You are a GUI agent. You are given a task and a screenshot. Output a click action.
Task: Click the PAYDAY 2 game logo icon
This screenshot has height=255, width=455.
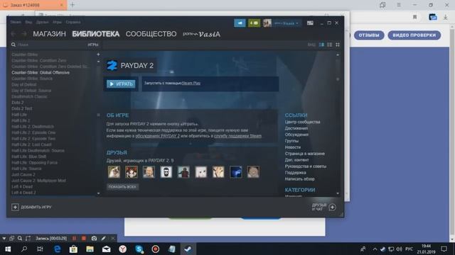click(112, 66)
